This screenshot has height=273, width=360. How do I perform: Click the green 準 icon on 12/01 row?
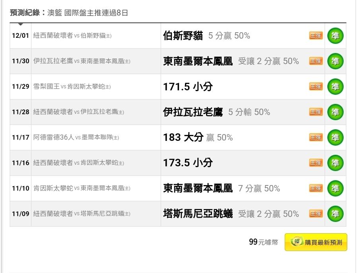[x=335, y=36]
